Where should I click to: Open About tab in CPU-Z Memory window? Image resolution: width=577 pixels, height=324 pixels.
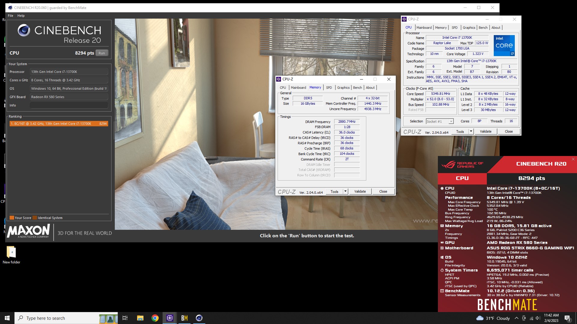click(371, 88)
